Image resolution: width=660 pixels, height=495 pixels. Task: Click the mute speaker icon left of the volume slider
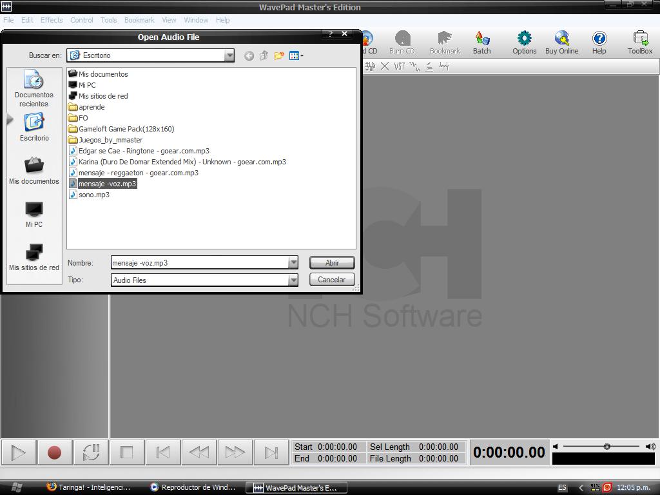pos(556,447)
